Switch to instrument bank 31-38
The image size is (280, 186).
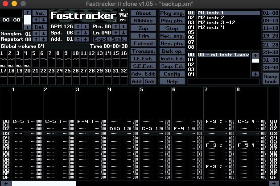click(x=270, y=60)
